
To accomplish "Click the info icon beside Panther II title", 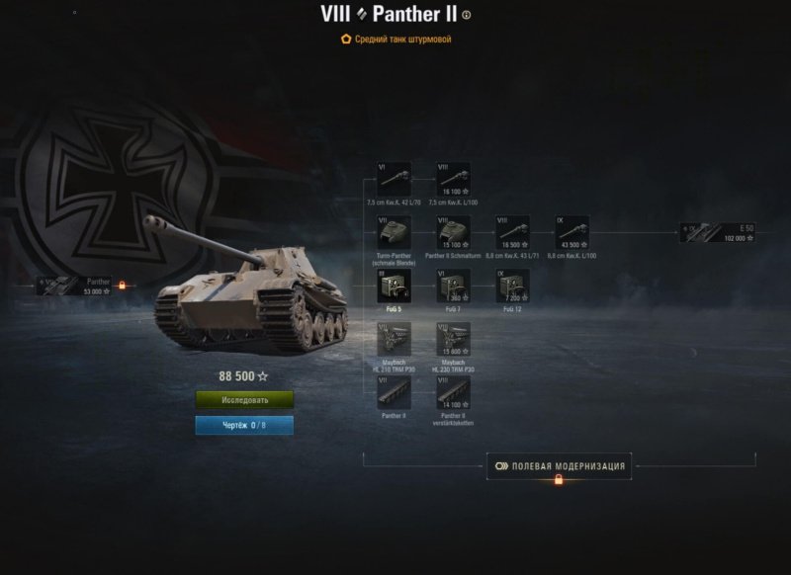I will (x=467, y=15).
